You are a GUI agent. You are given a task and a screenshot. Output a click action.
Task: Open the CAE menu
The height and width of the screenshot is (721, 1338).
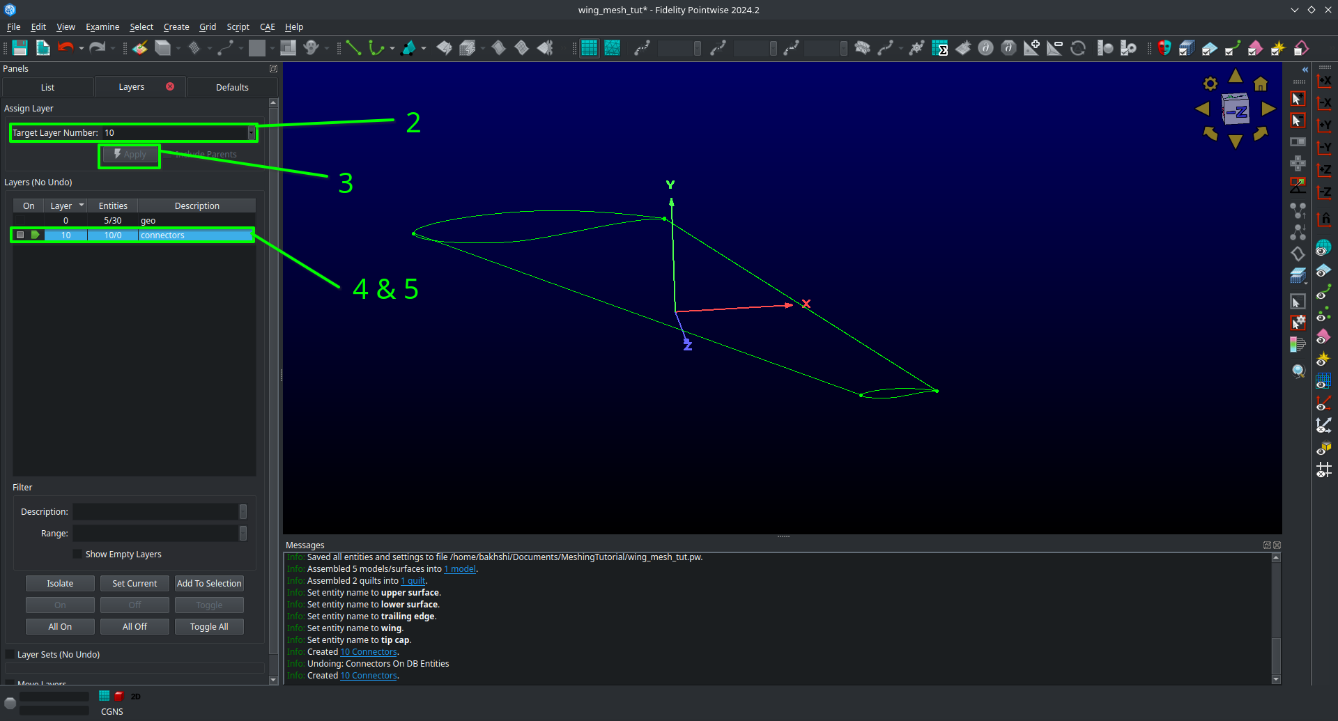(x=267, y=26)
